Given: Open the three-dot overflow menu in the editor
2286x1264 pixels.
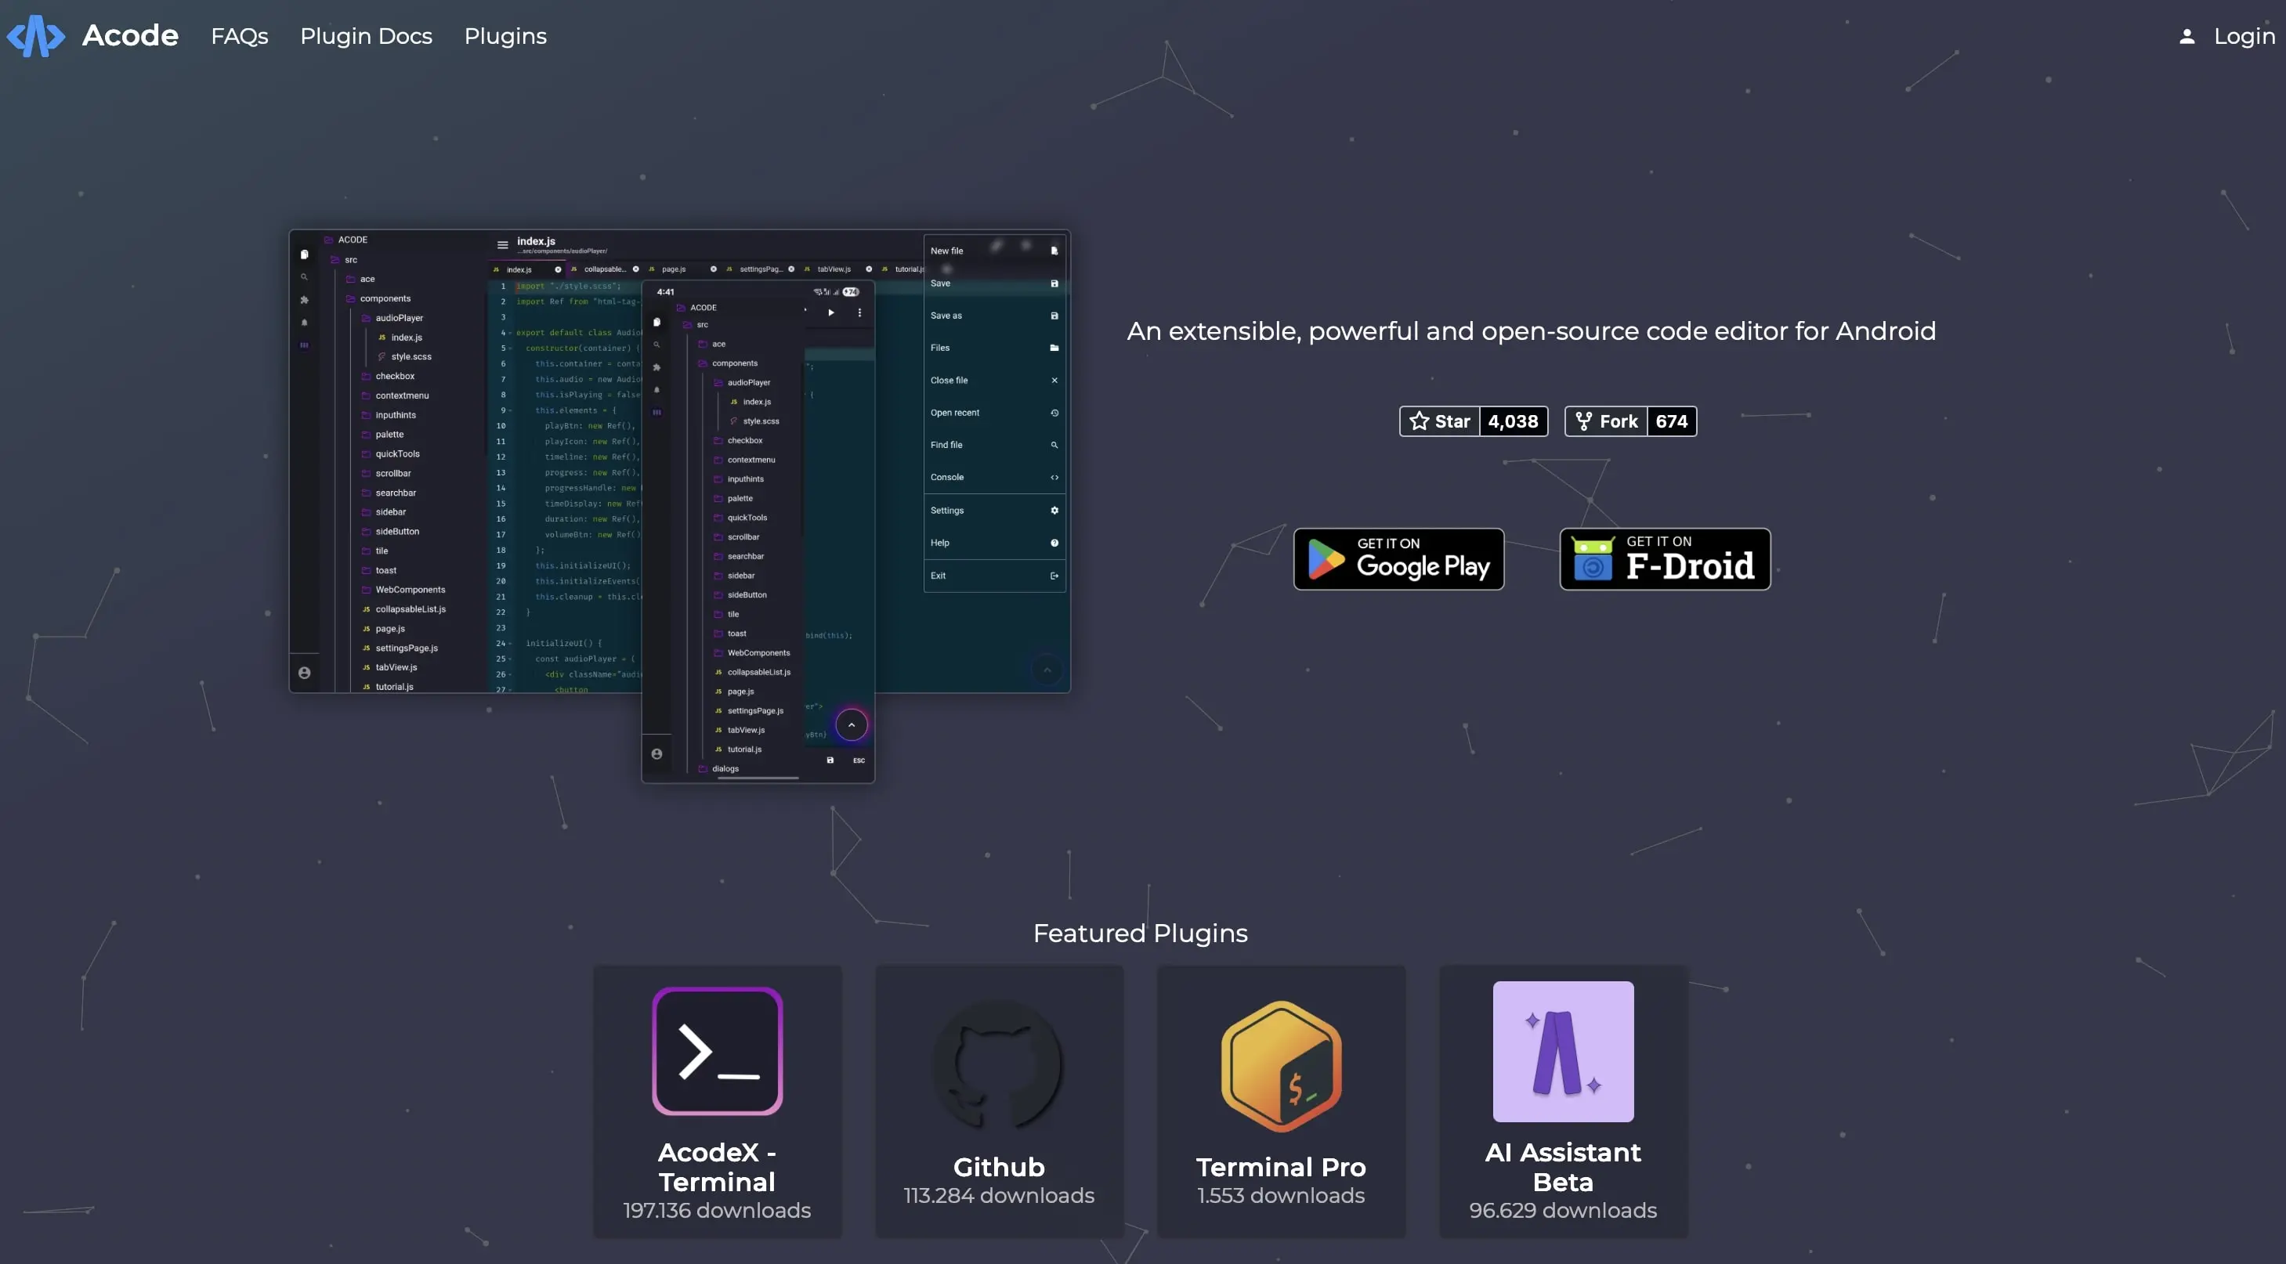Looking at the screenshot, I should pos(860,313).
